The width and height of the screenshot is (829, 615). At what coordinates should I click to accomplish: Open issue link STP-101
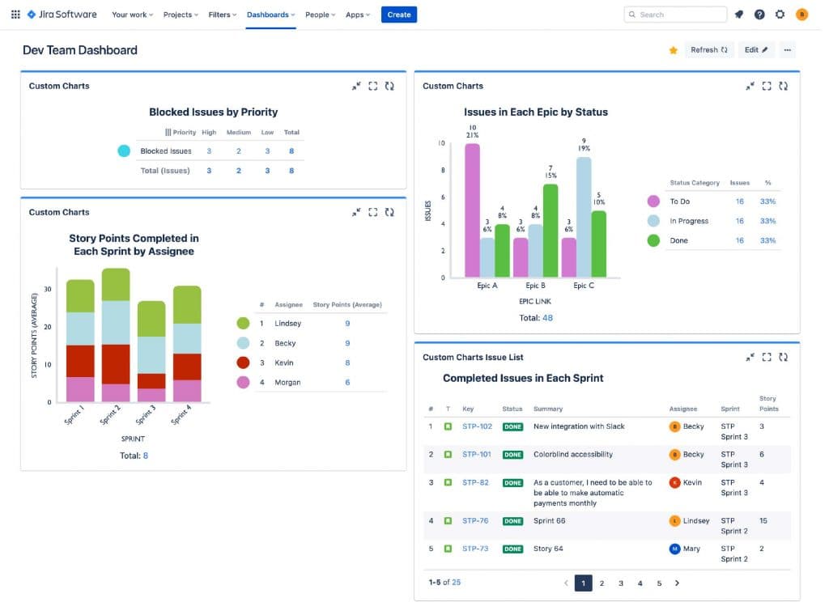[476, 455]
